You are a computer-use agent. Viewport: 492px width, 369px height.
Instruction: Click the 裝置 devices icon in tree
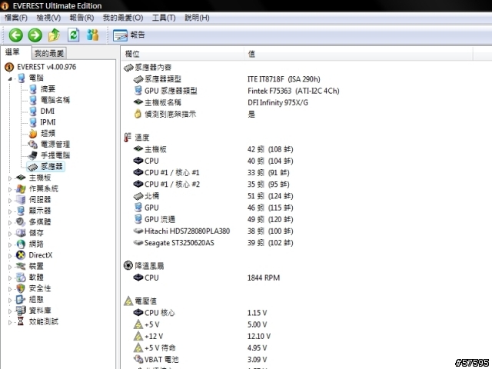pyautogui.click(x=21, y=267)
